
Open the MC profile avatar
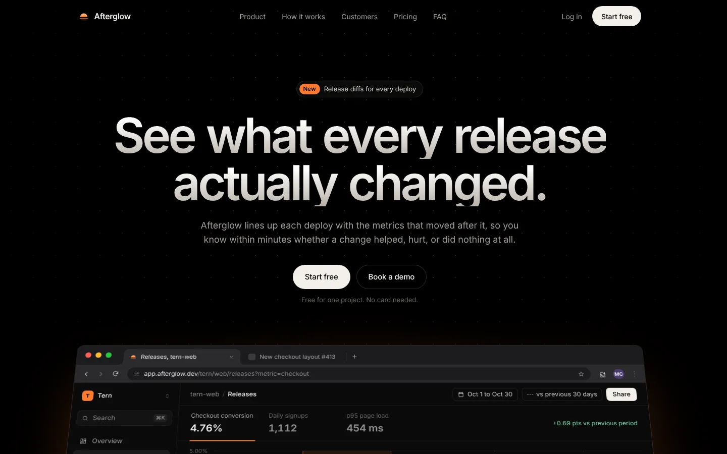(618, 374)
